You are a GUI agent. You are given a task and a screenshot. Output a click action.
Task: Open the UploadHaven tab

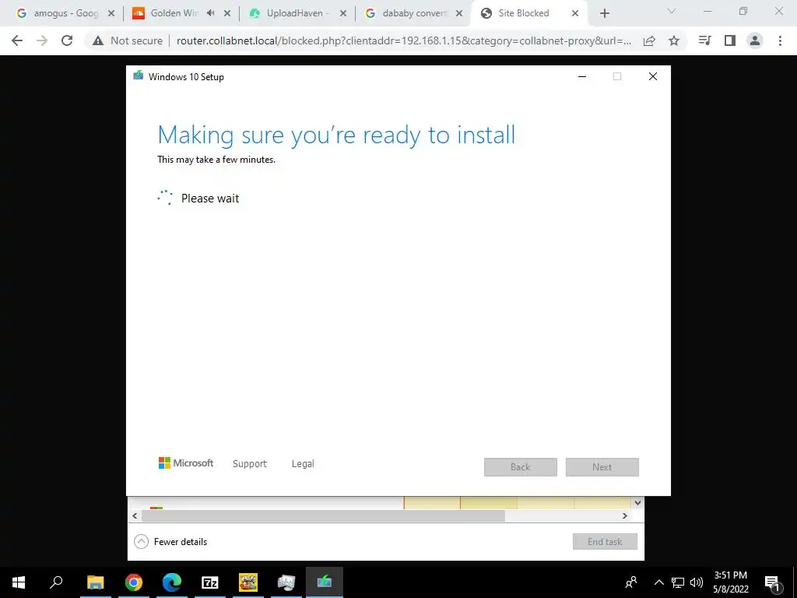(297, 13)
